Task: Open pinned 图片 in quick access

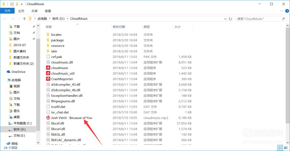Action: (x=17, y=39)
